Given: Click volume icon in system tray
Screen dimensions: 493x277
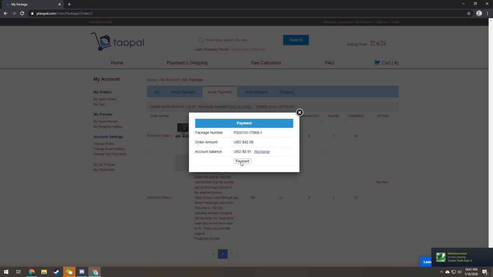Looking at the screenshot, I should 459,272.
